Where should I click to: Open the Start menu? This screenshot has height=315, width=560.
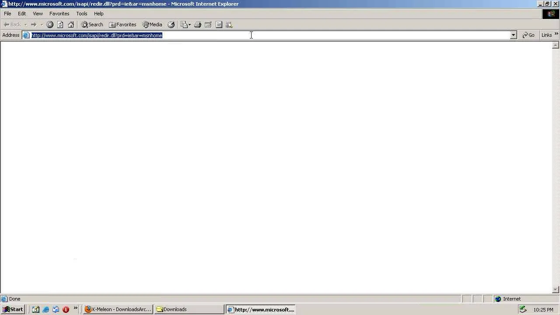(x=13, y=309)
